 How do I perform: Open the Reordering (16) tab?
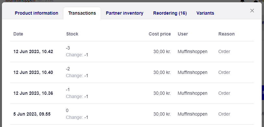click(170, 13)
